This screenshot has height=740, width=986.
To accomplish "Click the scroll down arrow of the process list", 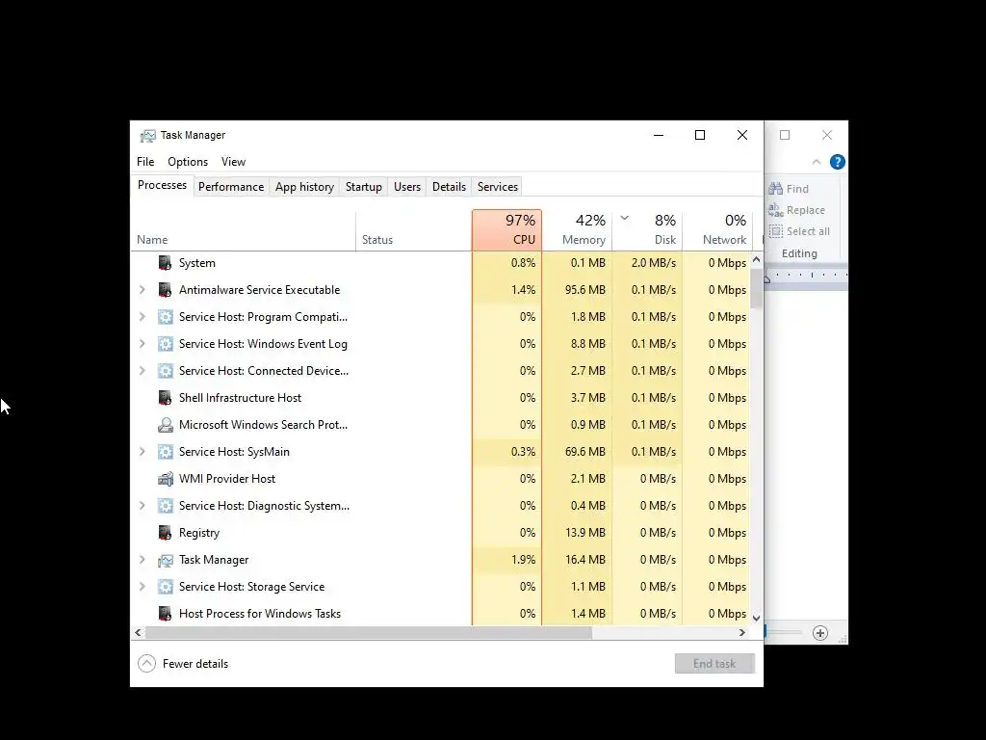I will tap(757, 619).
